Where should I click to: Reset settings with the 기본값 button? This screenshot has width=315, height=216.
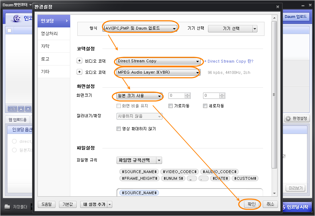pyautogui.click(x=68, y=204)
